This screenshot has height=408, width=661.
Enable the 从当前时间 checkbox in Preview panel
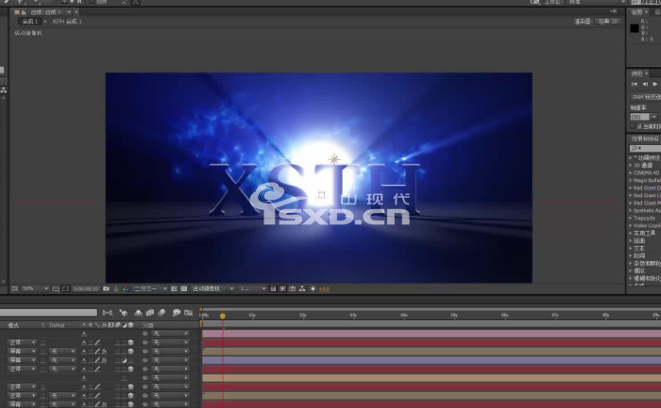pyautogui.click(x=633, y=126)
